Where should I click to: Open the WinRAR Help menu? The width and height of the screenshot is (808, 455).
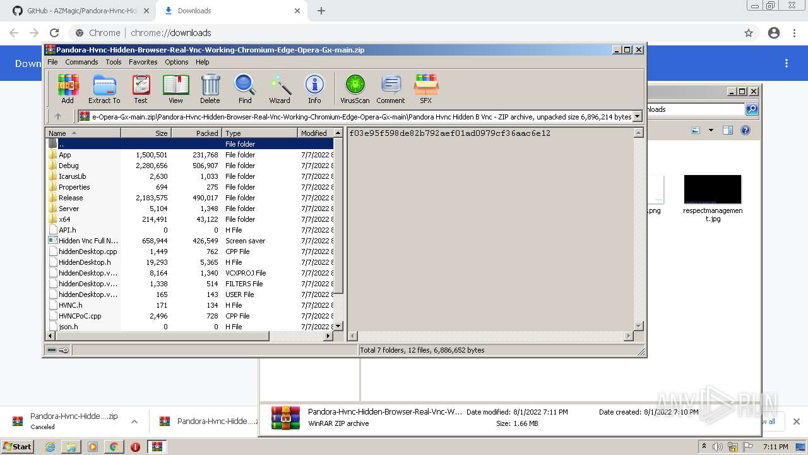click(x=203, y=62)
